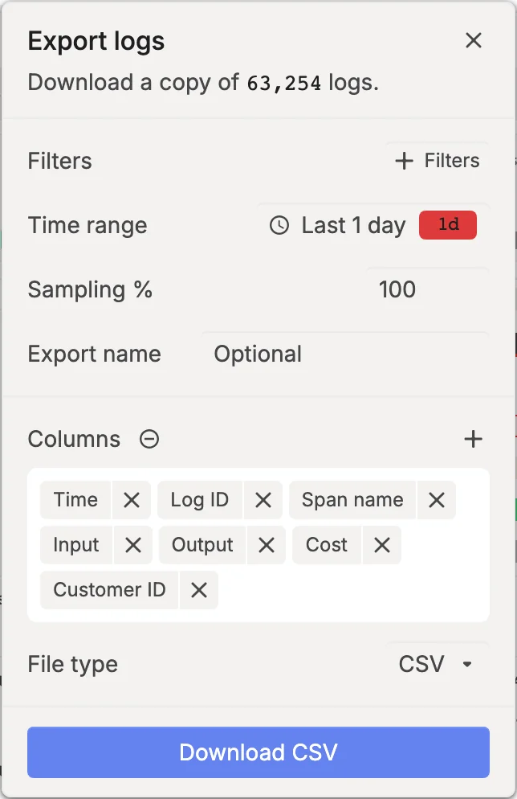517x799 pixels.
Task: Remove the Span name column chip
Action: click(x=437, y=500)
